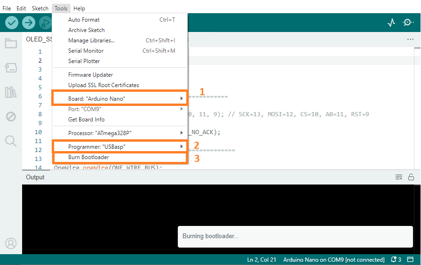Click the user account profile icon
Image resolution: width=421 pixels, height=265 pixels.
pyautogui.click(x=11, y=243)
